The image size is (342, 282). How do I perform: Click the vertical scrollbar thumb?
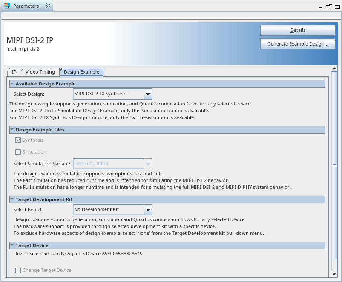[334, 165]
